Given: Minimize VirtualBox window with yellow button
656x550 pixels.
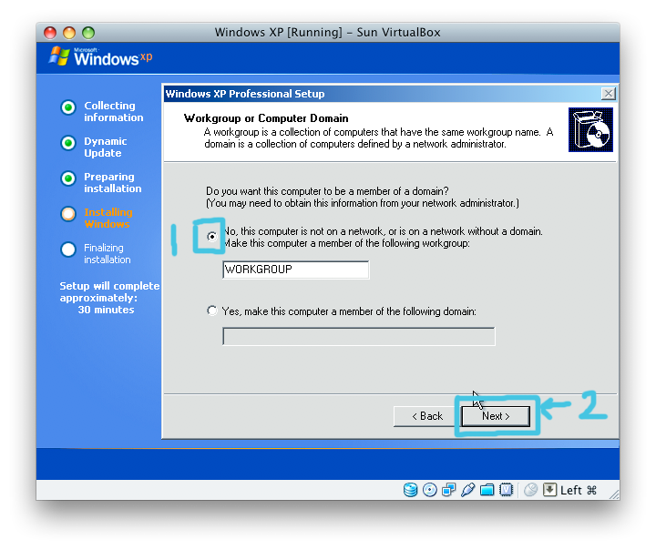Looking at the screenshot, I should click(69, 32).
